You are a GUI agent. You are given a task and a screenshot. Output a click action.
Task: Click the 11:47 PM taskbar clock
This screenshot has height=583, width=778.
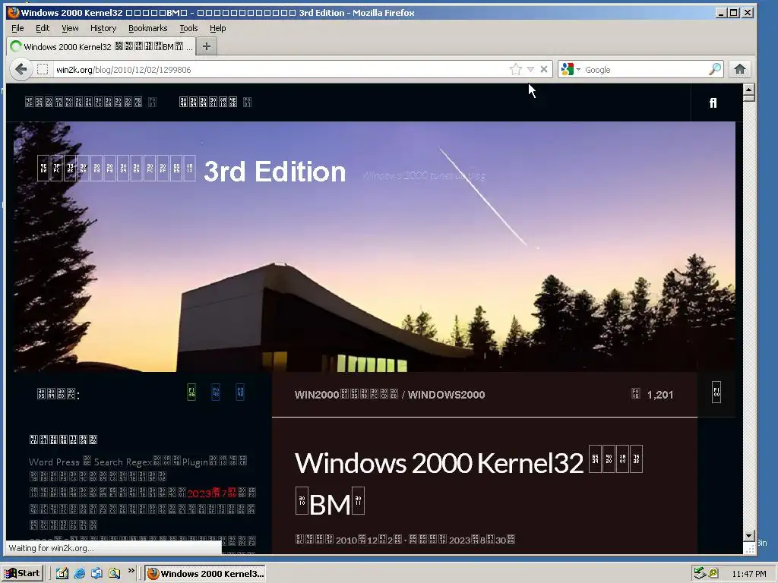click(x=748, y=574)
